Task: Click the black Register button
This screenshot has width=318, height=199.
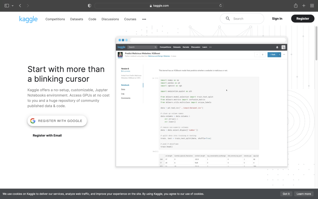Action: [x=302, y=19]
